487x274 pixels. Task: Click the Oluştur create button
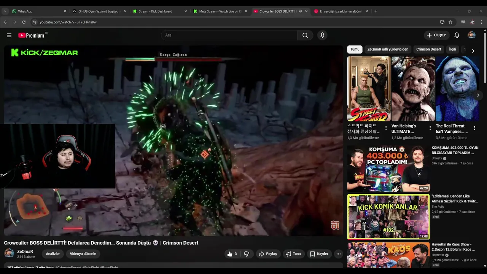436,35
